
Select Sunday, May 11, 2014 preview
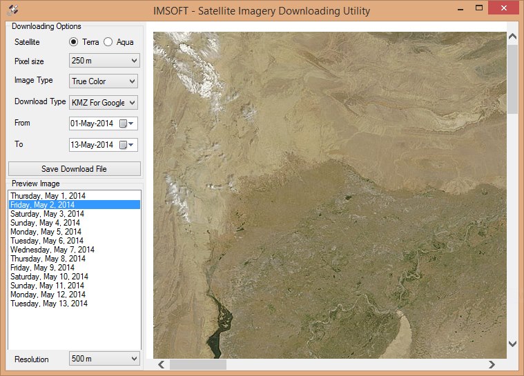pyautogui.click(x=74, y=286)
